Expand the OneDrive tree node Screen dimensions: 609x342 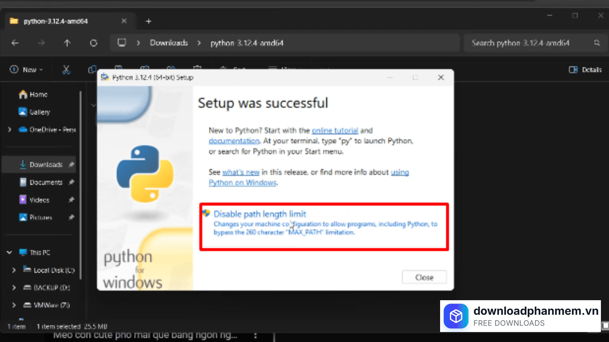[x=9, y=130]
